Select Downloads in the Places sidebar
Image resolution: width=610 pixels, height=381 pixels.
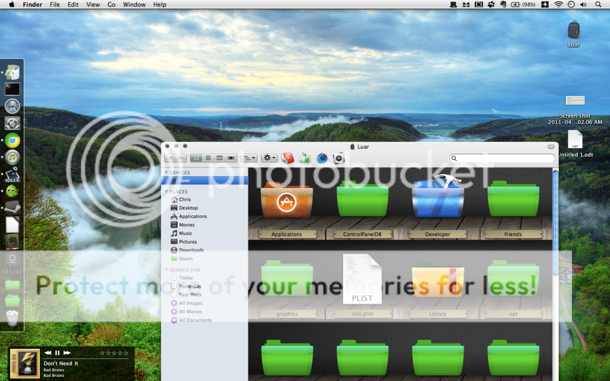pyautogui.click(x=191, y=250)
